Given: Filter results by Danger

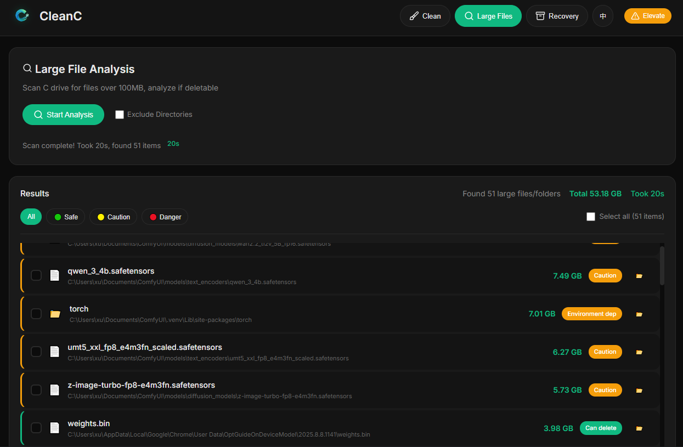Looking at the screenshot, I should (165, 217).
